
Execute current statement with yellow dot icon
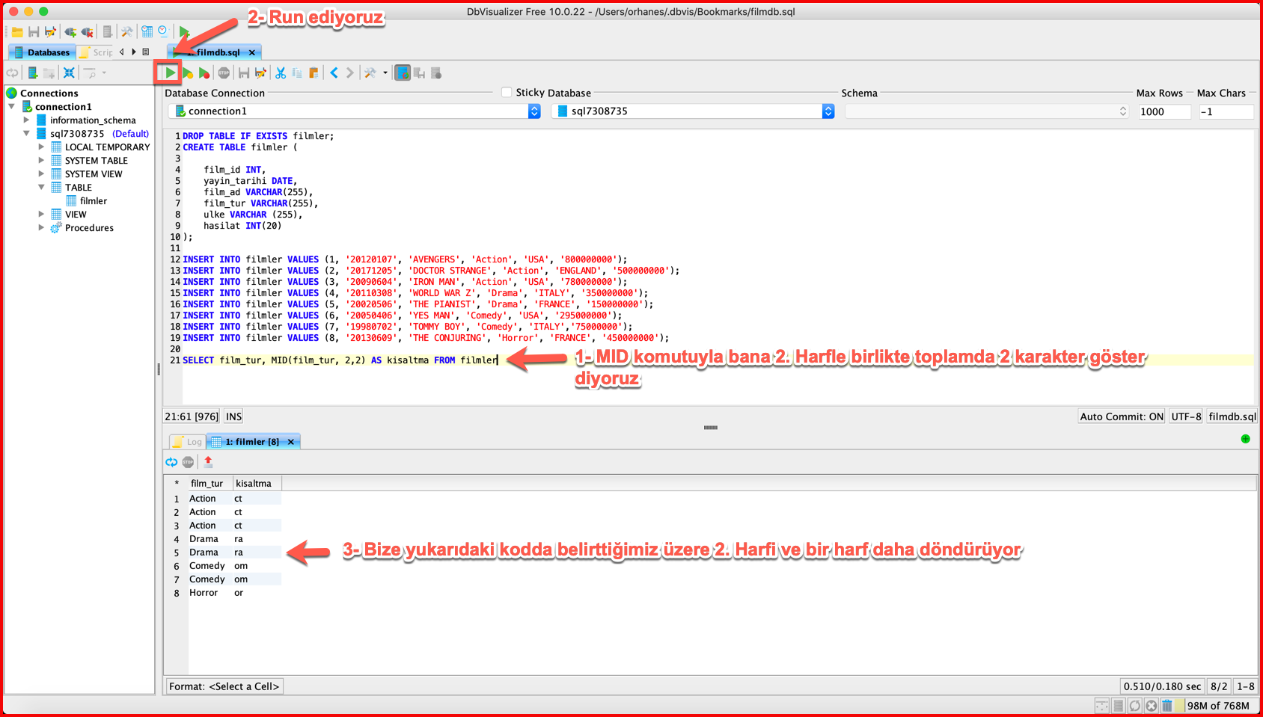pyautogui.click(x=188, y=73)
